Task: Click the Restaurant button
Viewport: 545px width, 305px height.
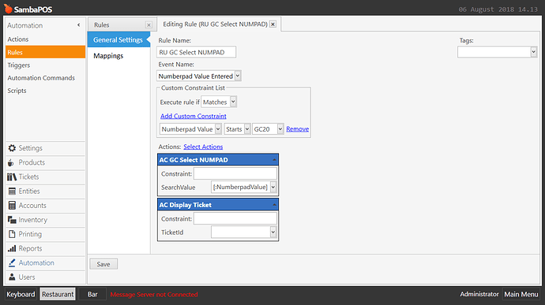Action: tap(58, 294)
